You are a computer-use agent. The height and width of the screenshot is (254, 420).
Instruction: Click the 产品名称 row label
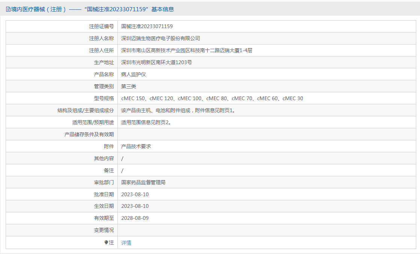(104, 74)
